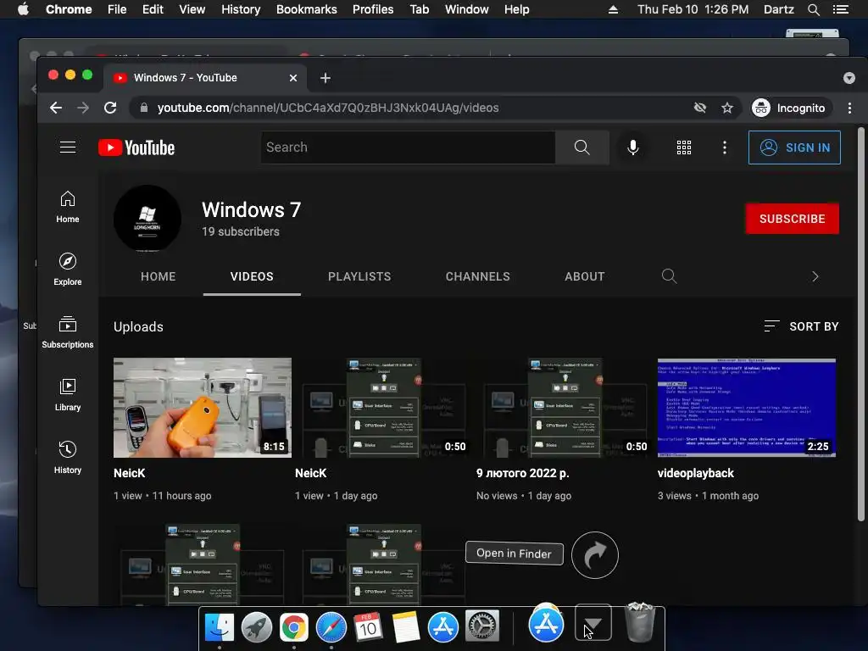868x651 pixels.
Task: Click the Chrome address bar URL
Action: click(328, 108)
